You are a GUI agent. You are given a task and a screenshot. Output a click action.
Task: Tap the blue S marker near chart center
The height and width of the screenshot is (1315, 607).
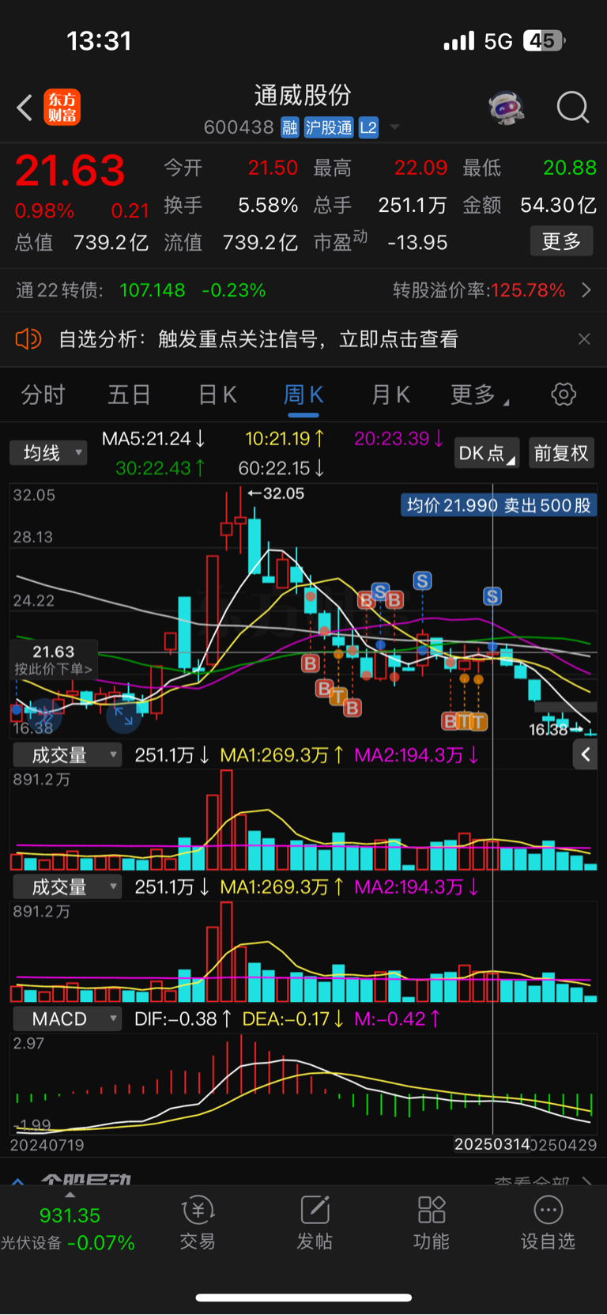pyautogui.click(x=381, y=591)
